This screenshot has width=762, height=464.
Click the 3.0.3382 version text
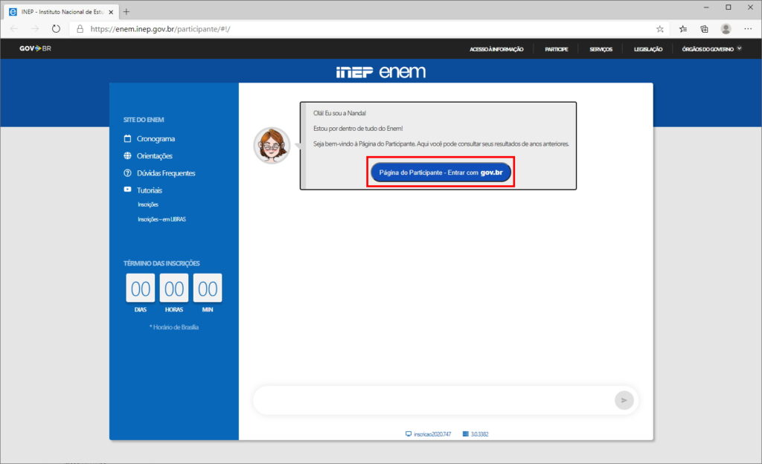(480, 434)
